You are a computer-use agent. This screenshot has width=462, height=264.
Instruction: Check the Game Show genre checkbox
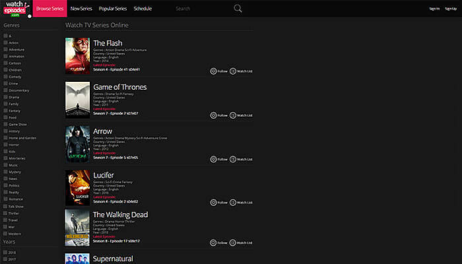point(5,124)
